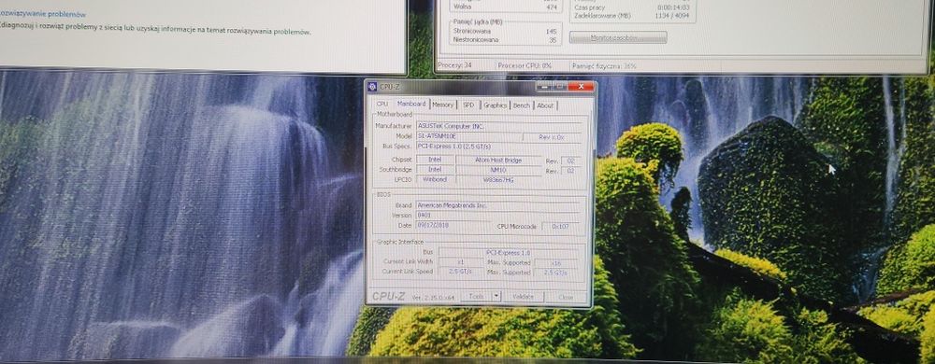
Task: Click the Rozwiązywanie problemów link
Action: coord(43,14)
